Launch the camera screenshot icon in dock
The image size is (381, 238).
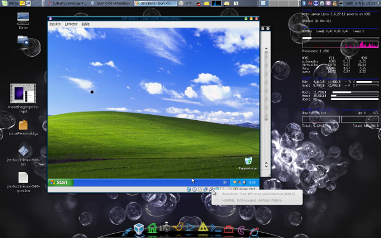tap(165, 227)
